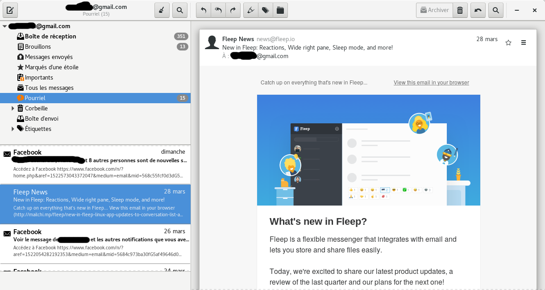Expand the Étiquettes section
The height and width of the screenshot is (290, 545).
click(x=13, y=129)
